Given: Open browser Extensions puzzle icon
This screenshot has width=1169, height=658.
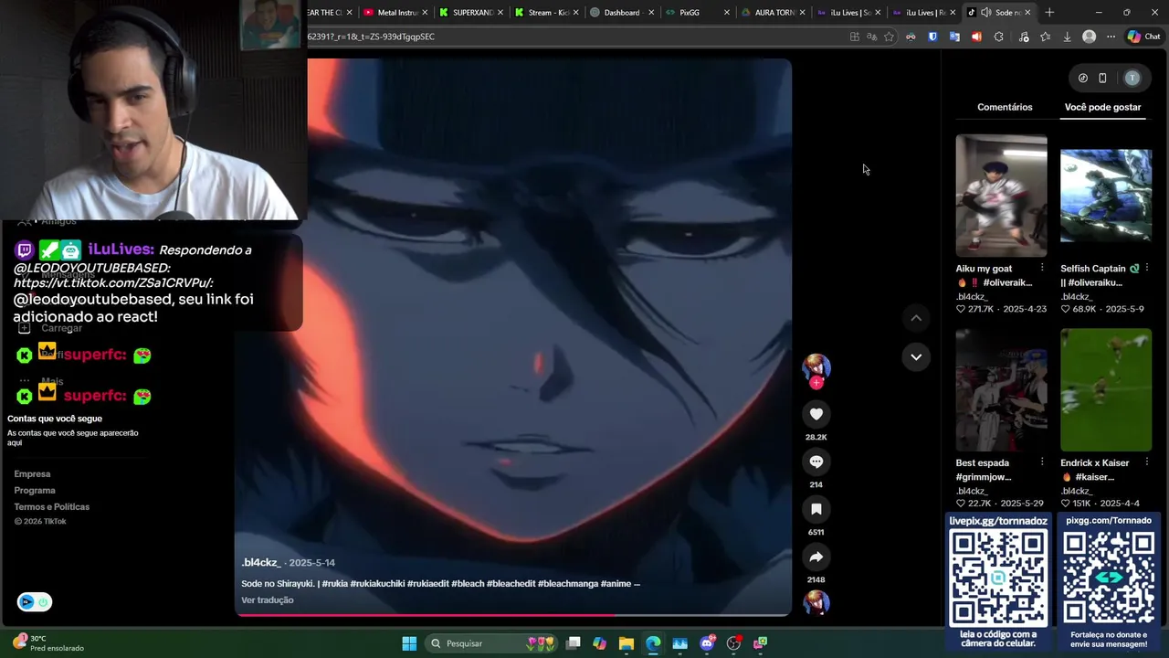Looking at the screenshot, I should pos(998,37).
